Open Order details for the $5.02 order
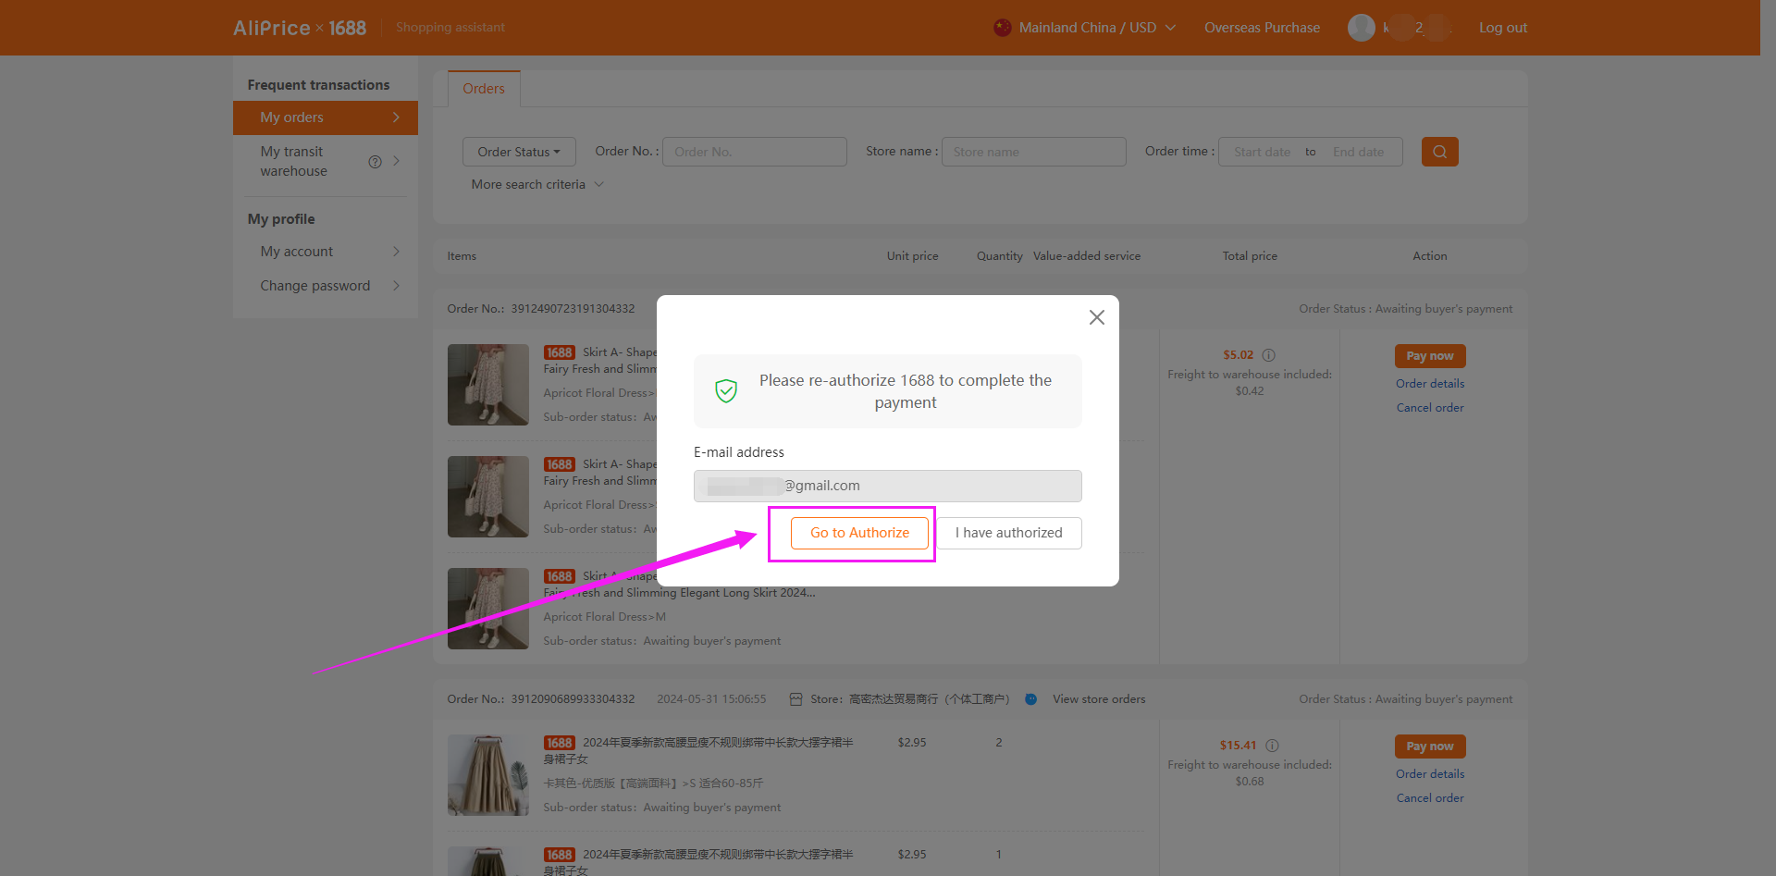Screen dimensions: 1776x876 pos(1429,384)
